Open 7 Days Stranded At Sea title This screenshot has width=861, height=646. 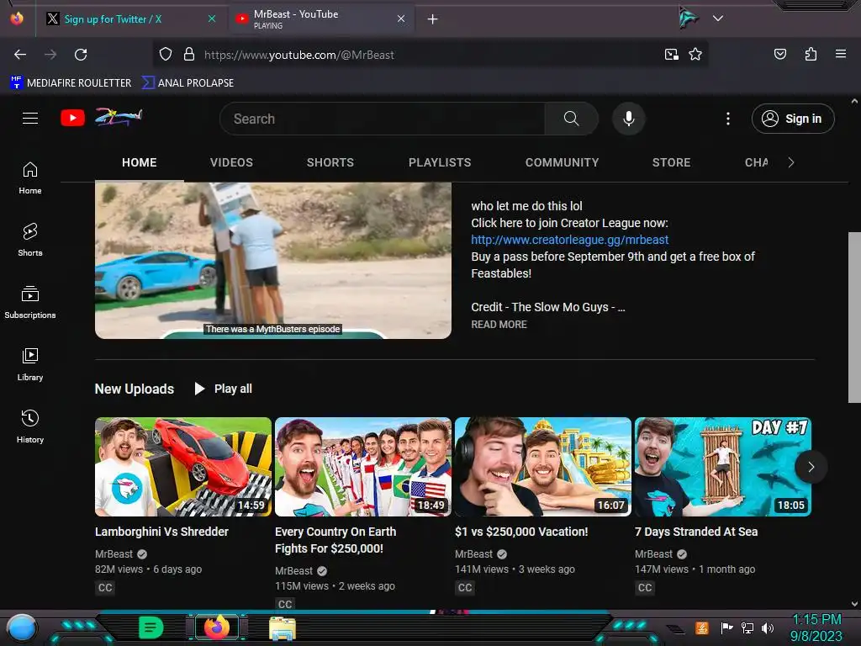[x=696, y=532]
